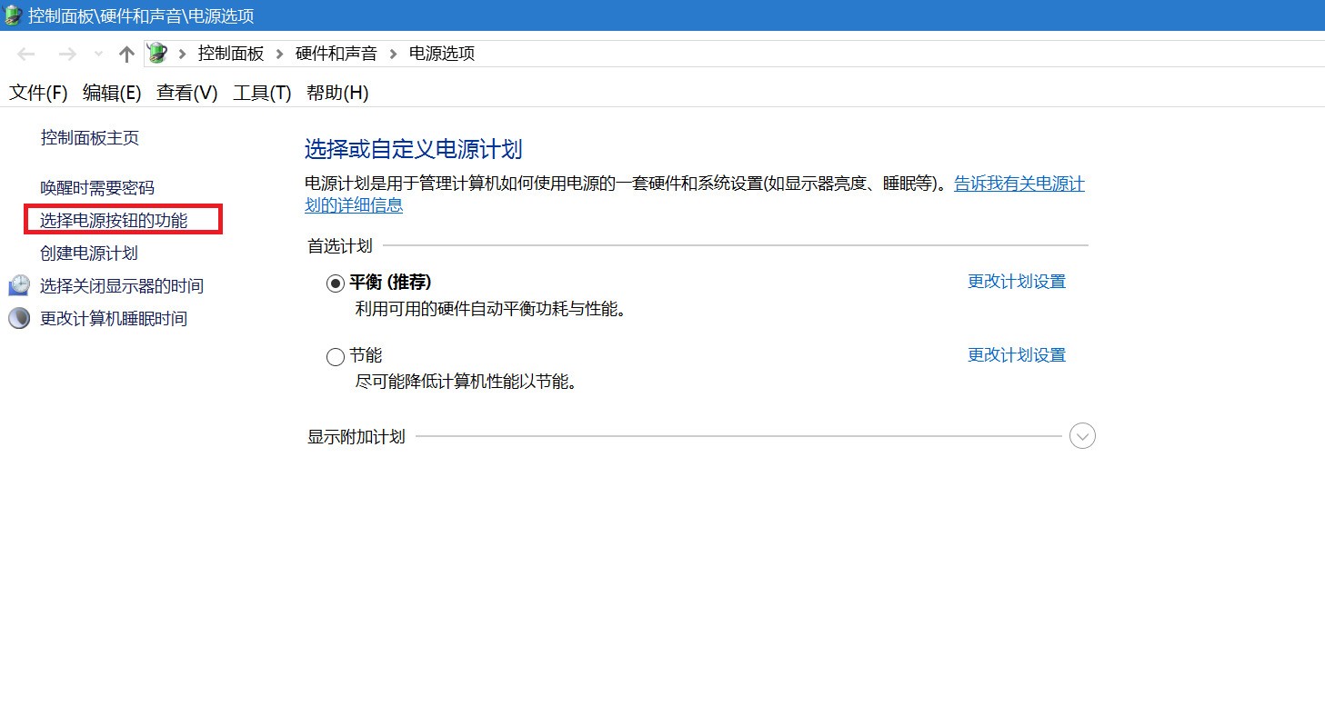
Task: Open 选择关闭显示器的时间 link
Action: [x=122, y=286]
